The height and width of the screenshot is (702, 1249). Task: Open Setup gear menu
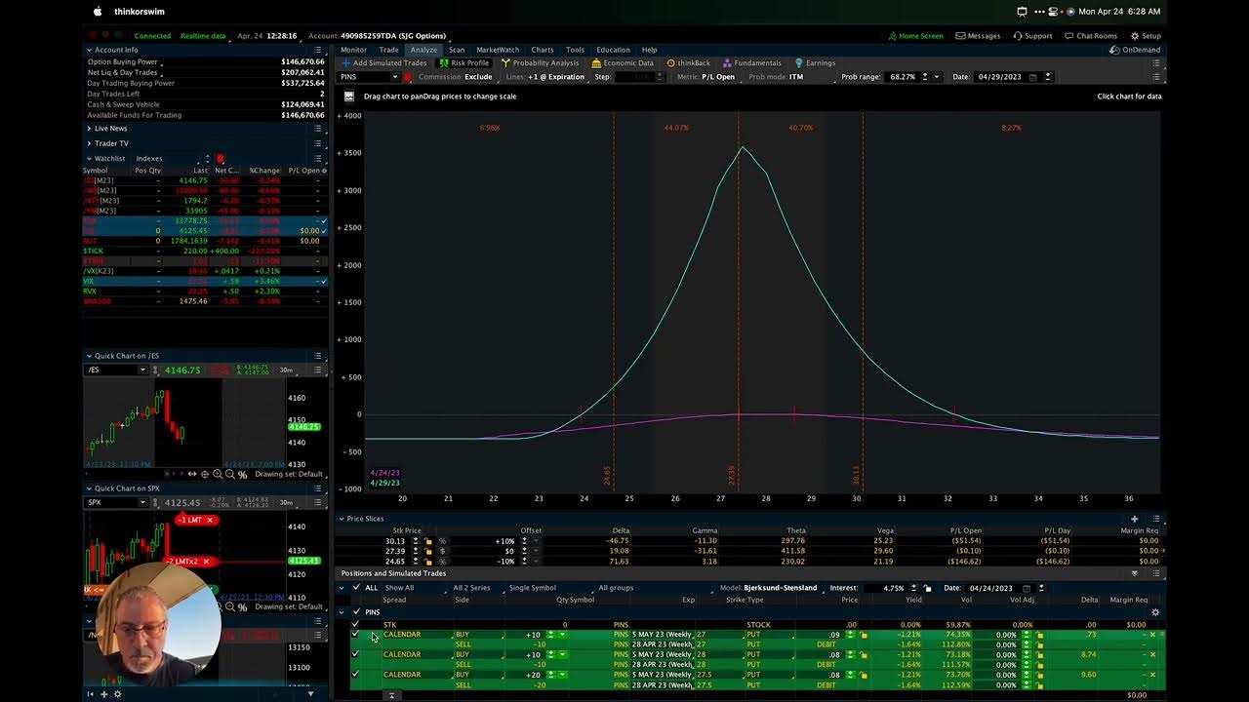tap(1146, 36)
